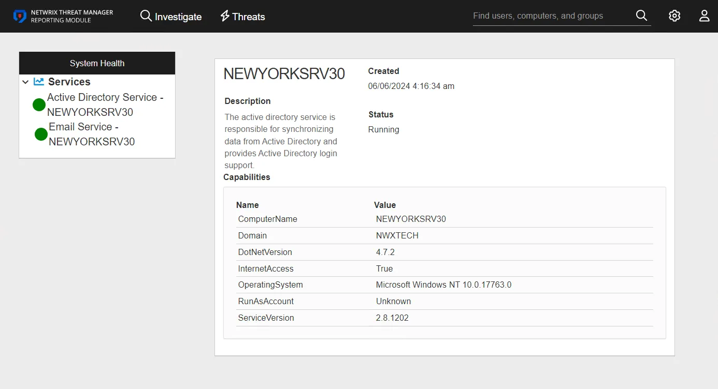Click the Name column header
718x389 pixels.
coord(248,205)
